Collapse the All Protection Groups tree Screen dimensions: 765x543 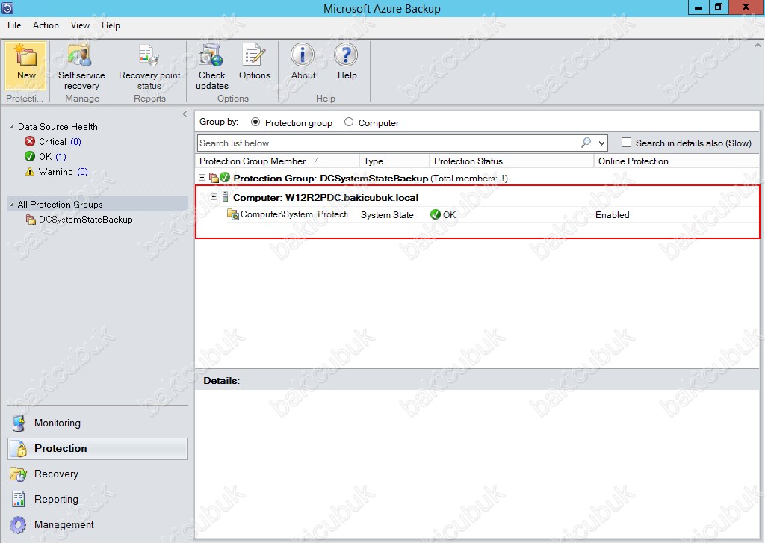pos(12,205)
